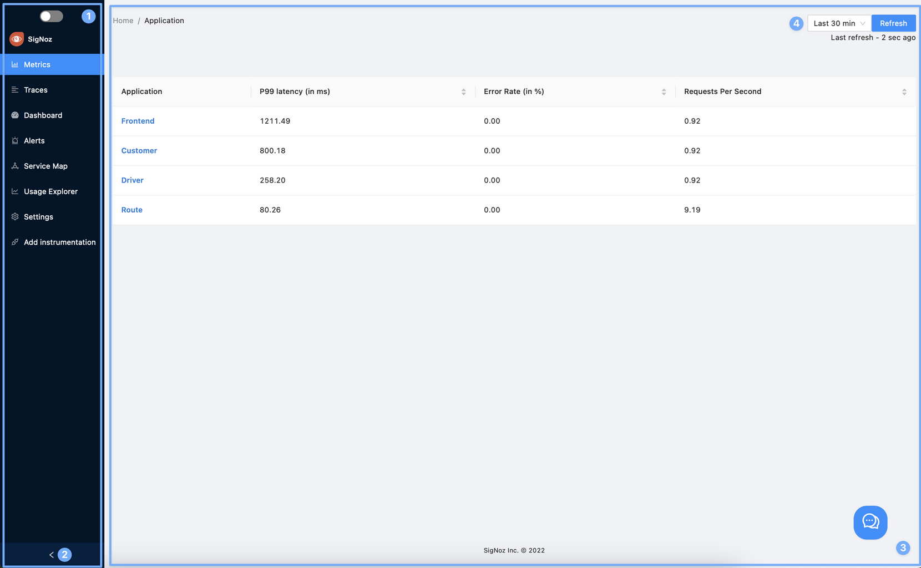Screen dimensions: 921x568
Task: Click Route requests per second 9.19
Action: tap(692, 210)
